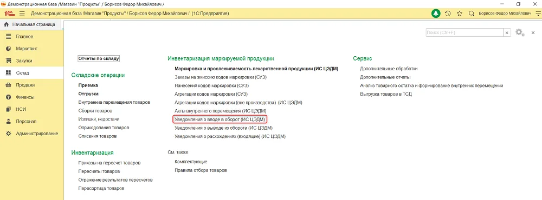
Task: Open Списания товаров
Action: pos(98,136)
